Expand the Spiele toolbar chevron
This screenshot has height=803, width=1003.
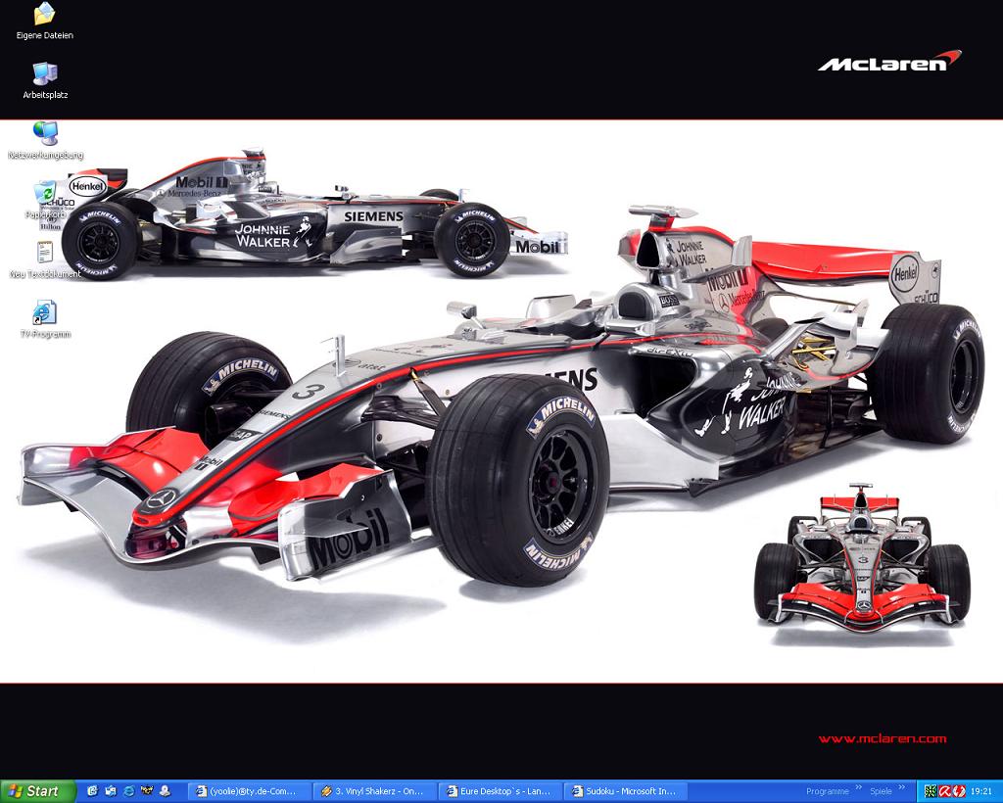[902, 787]
